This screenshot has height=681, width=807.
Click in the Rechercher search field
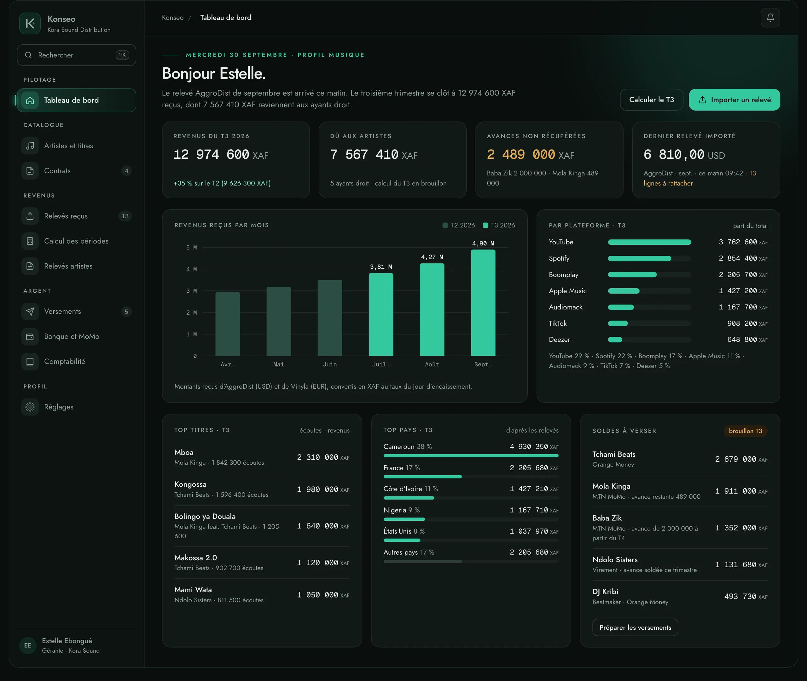point(77,55)
